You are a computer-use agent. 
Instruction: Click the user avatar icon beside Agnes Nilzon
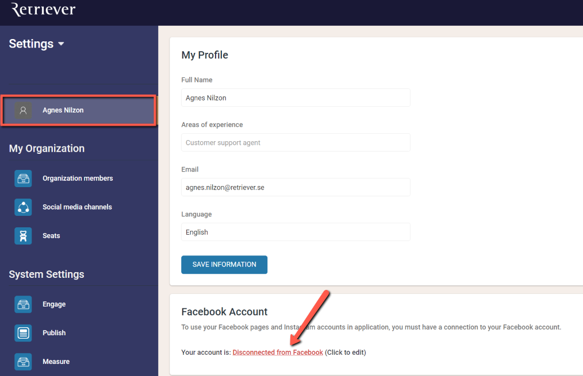(23, 110)
